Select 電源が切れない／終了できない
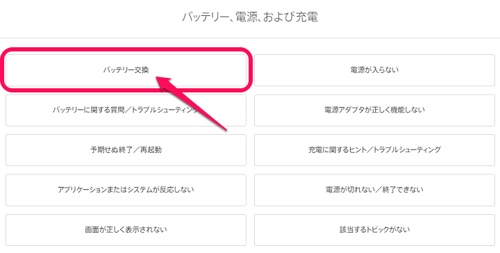 pos(374,190)
